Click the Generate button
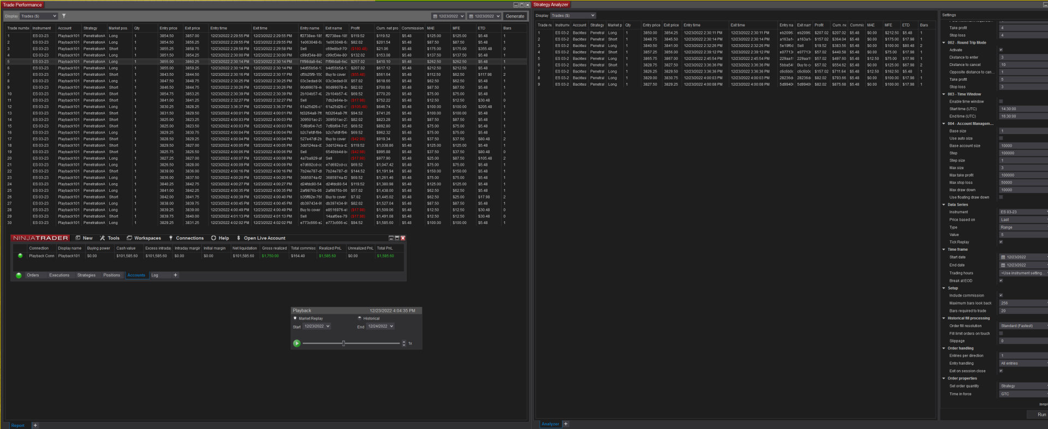Image resolution: width=1048 pixels, height=429 pixels. point(515,16)
